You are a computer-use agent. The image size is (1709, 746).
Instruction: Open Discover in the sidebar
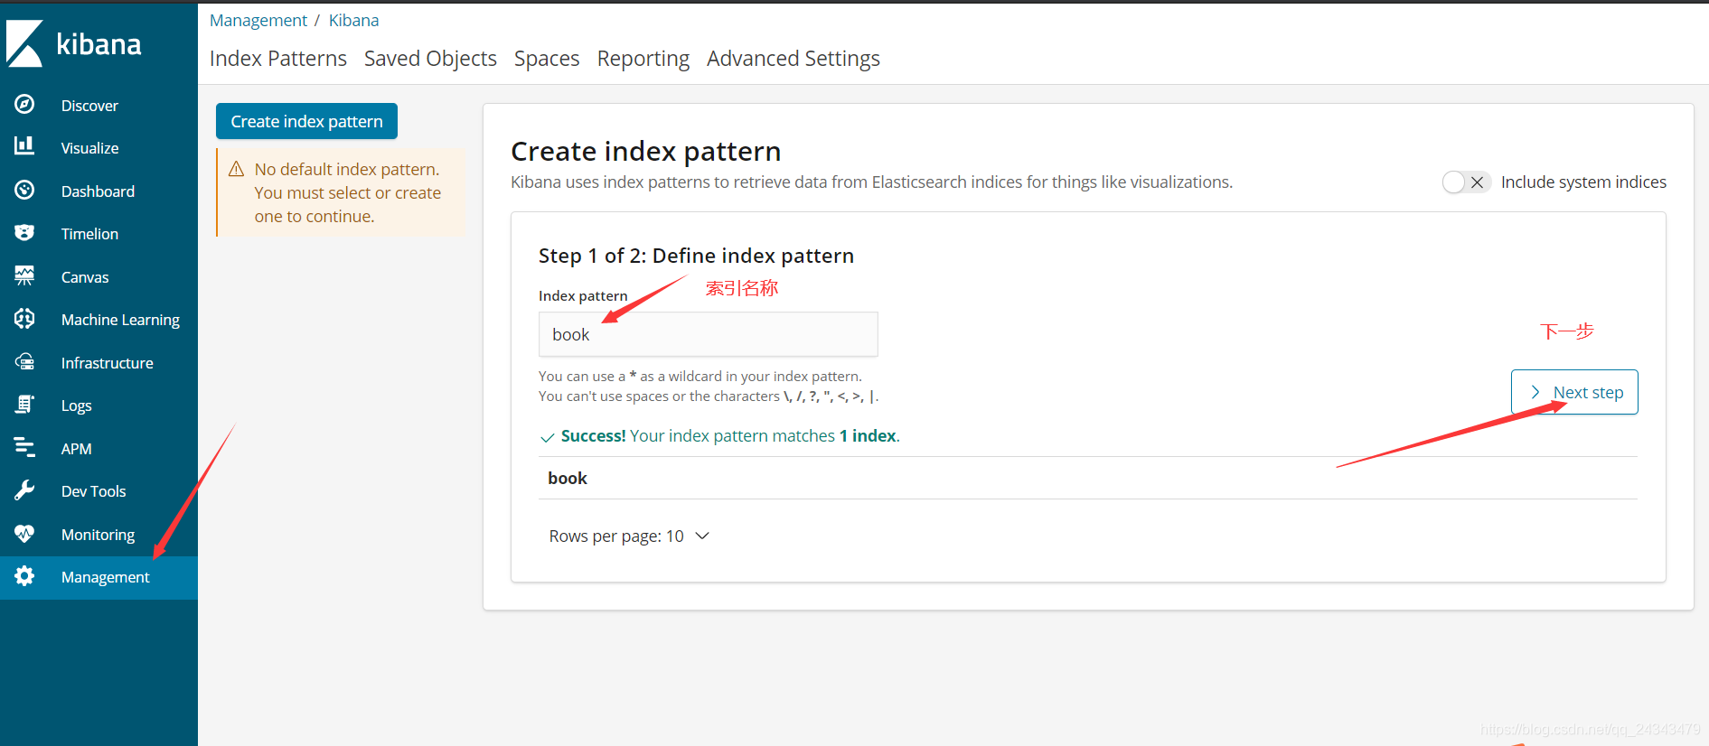click(89, 106)
